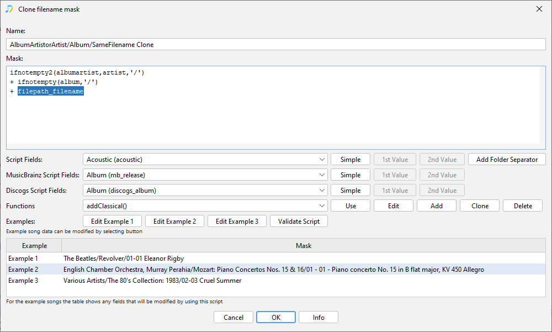The width and height of the screenshot is (552, 332).
Task: Click Use button for selected function
Action: (351, 206)
